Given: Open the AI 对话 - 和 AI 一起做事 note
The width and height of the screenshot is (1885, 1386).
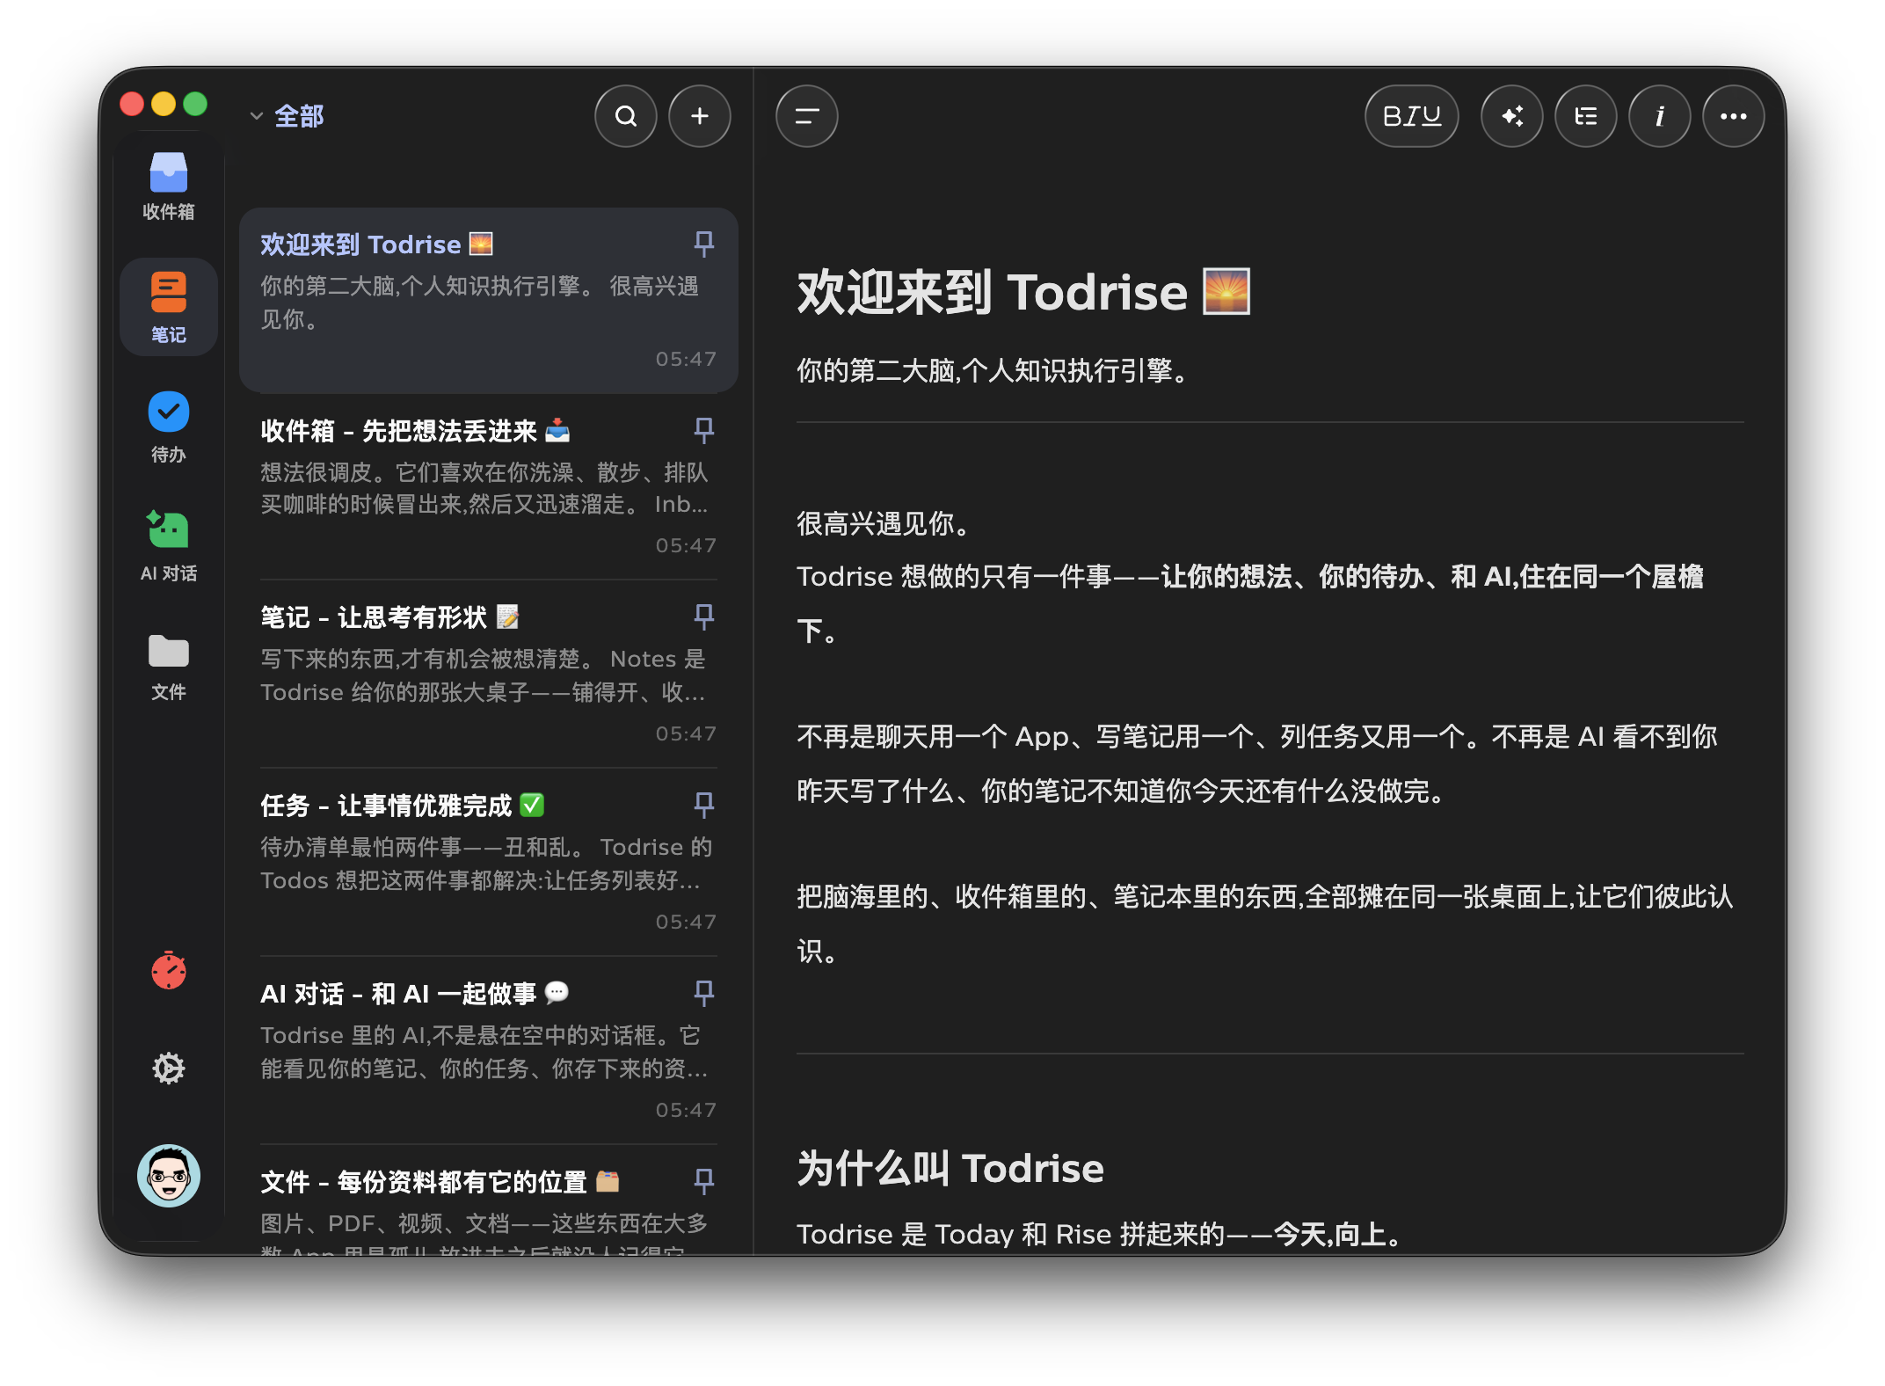Looking at the screenshot, I should coord(488,1050).
